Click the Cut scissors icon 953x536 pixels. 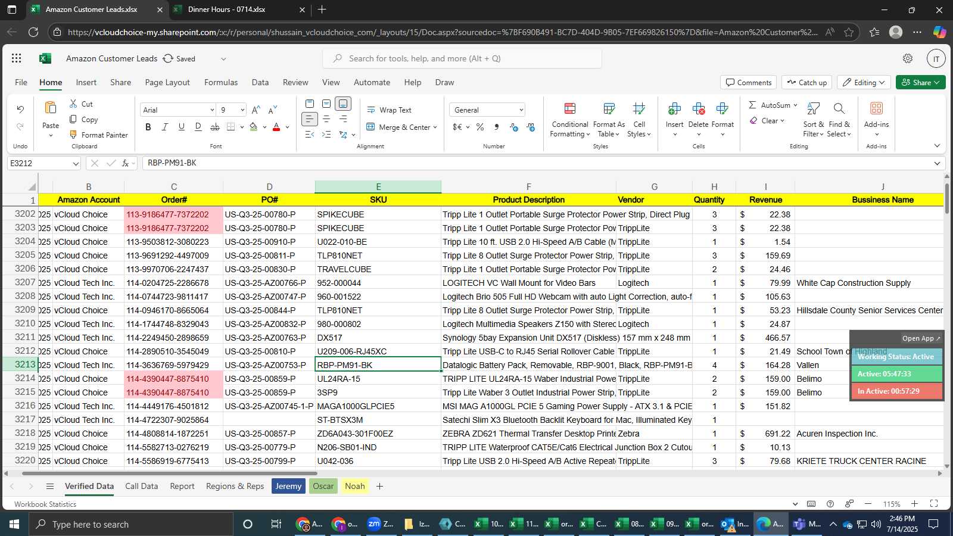(73, 104)
